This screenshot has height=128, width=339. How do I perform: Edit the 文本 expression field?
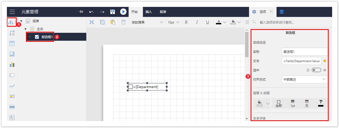(x=302, y=61)
